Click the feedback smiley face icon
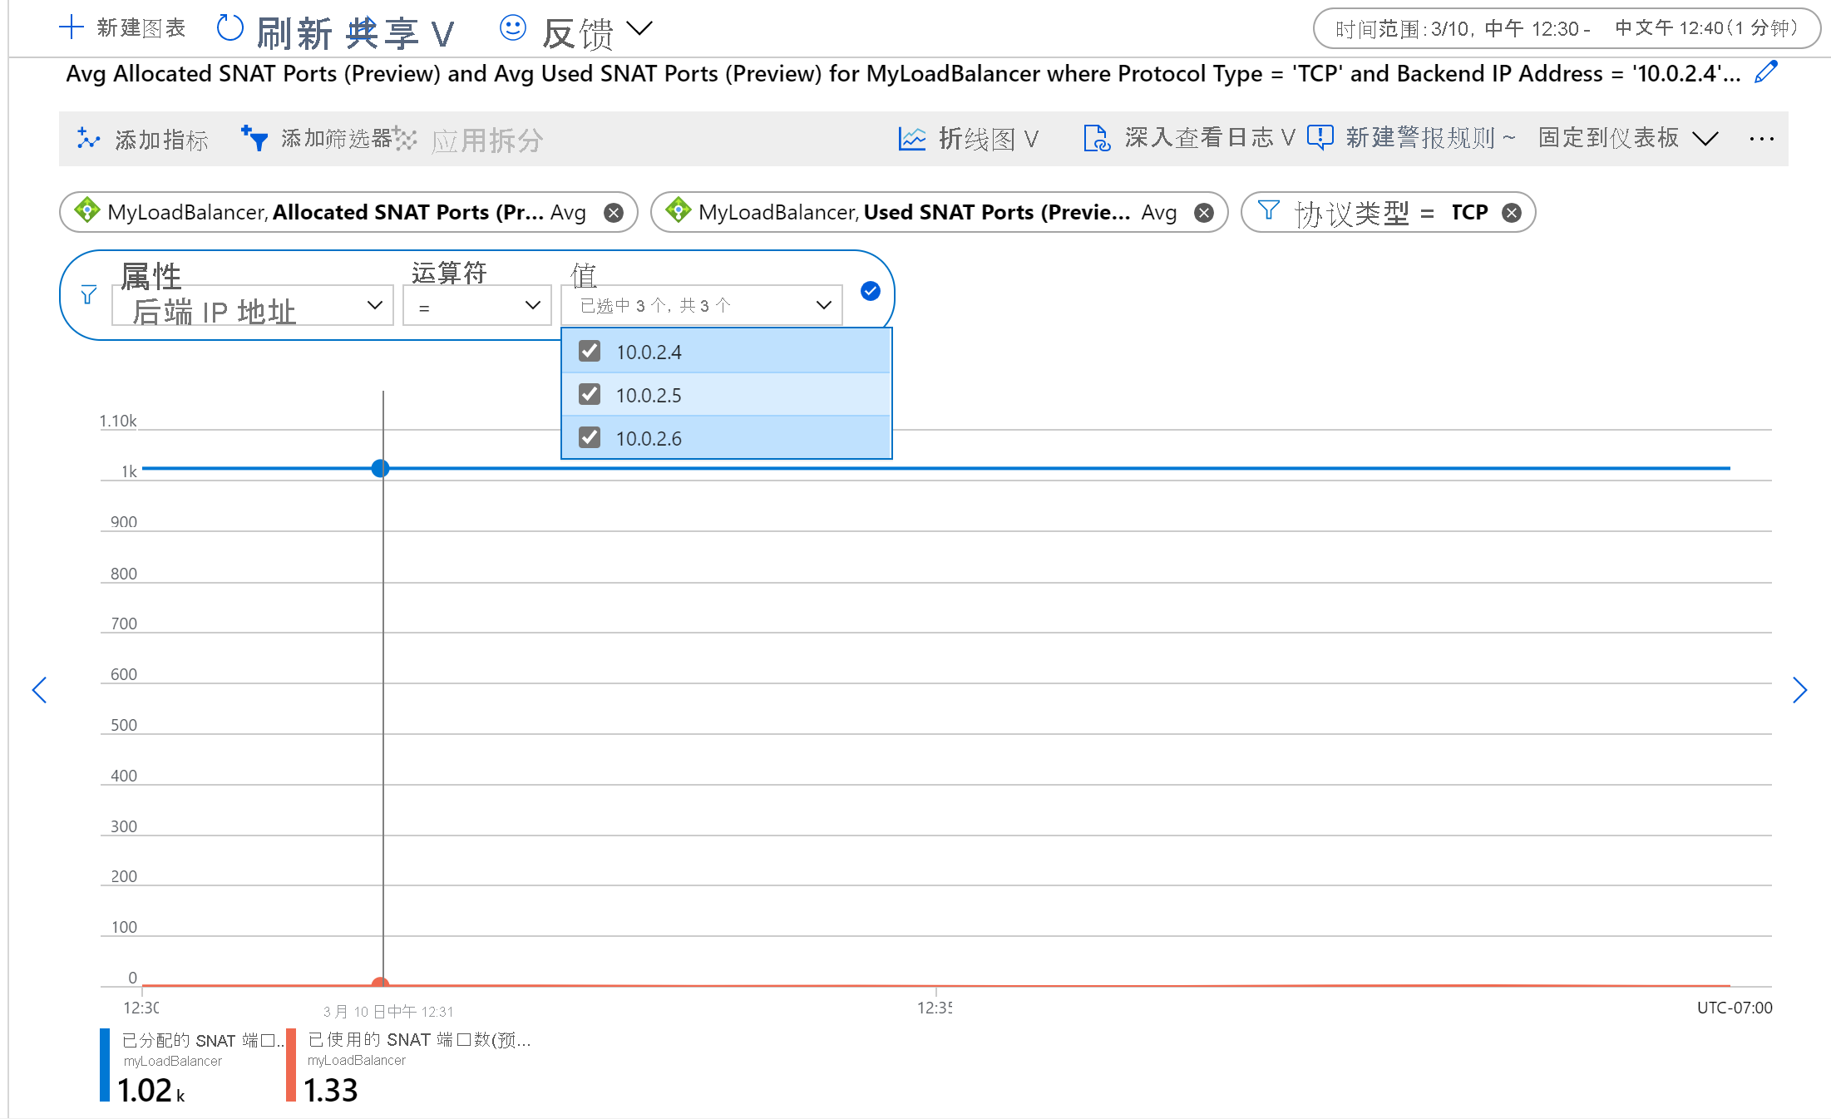Viewport: 1831px width, 1119px height. point(513,28)
